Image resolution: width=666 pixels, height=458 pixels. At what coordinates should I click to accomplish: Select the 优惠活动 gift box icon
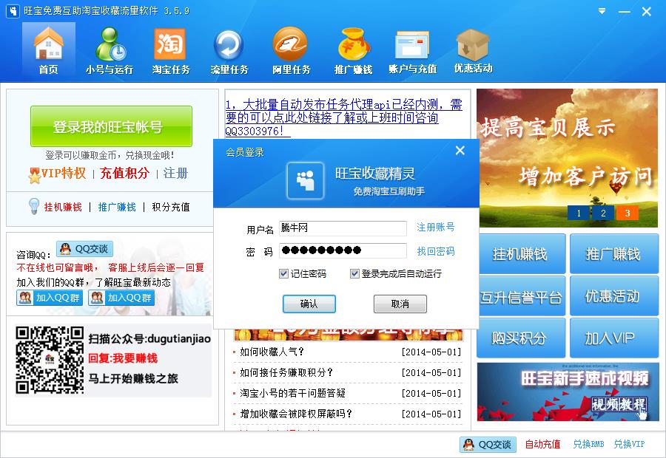[471, 50]
